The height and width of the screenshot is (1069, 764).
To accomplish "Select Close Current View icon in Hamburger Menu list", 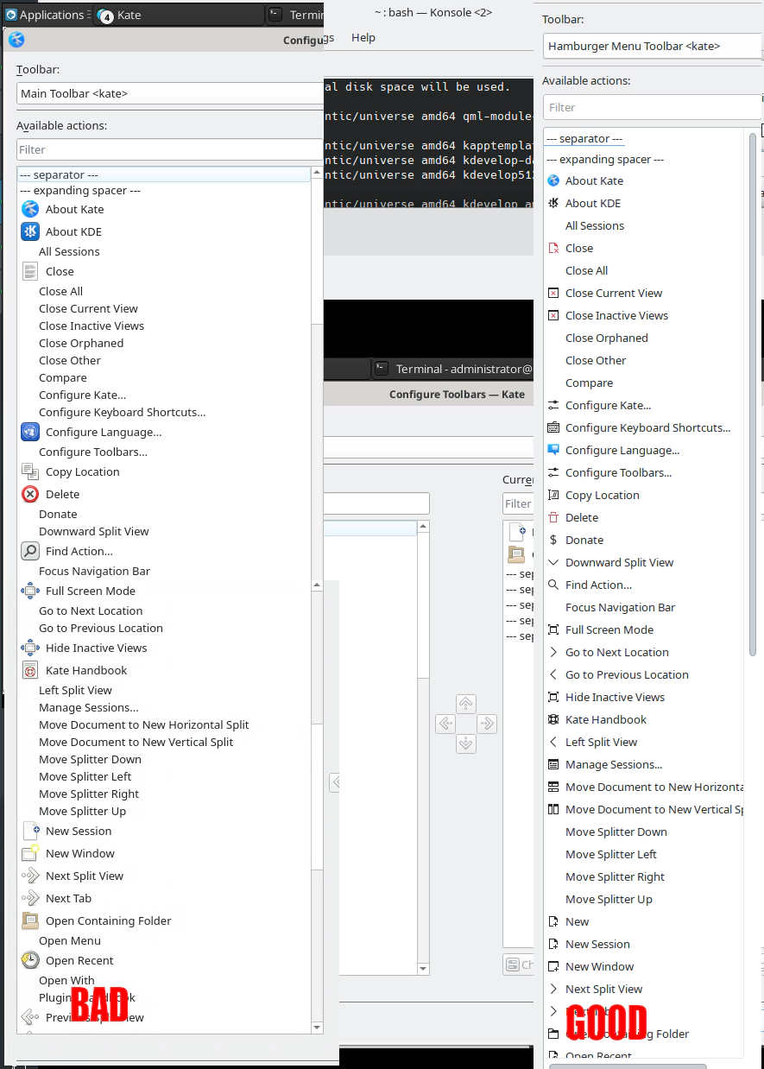I will pyautogui.click(x=553, y=293).
